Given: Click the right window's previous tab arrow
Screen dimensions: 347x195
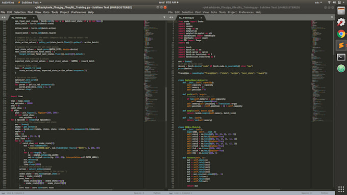Looking at the screenshot, I should [x=170, y=17].
